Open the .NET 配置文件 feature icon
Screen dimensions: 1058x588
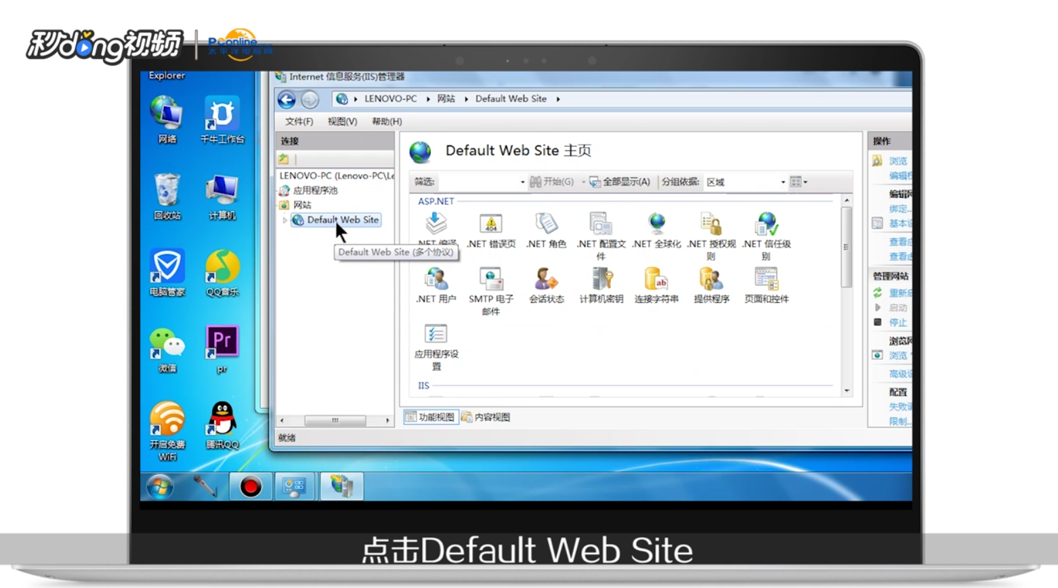coord(601,224)
